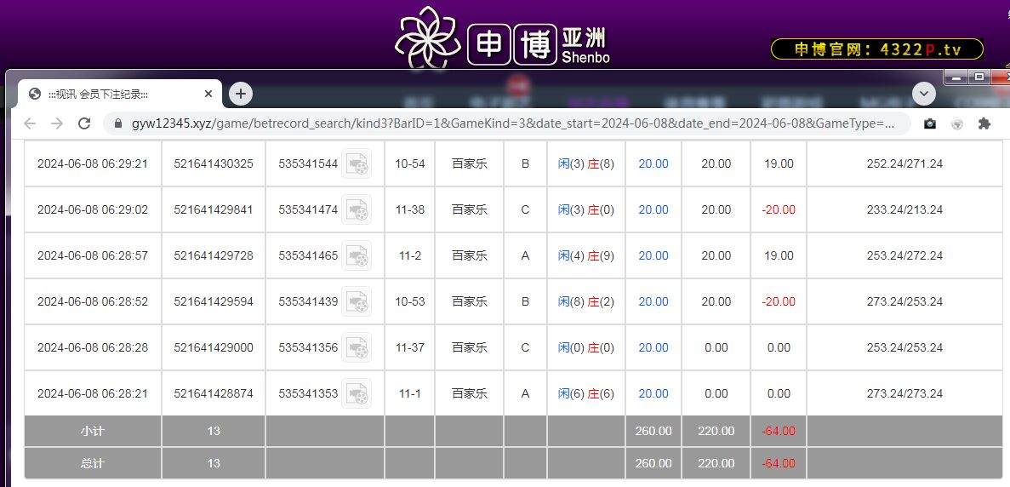The image size is (1010, 487).
Task: Open video replay for round 535341356
Action: coord(357,347)
